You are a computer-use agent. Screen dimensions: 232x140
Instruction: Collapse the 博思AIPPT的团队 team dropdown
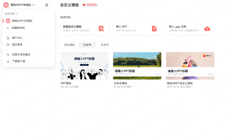(x=34, y=5)
